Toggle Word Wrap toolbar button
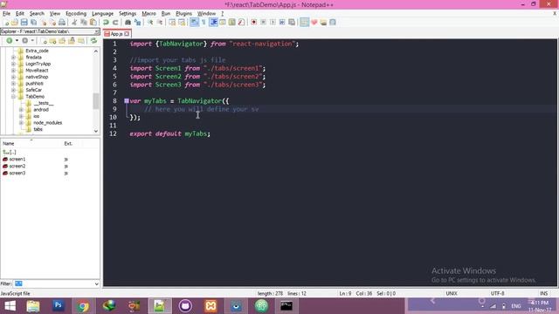Viewport: 559px width, 314px height. (194, 23)
